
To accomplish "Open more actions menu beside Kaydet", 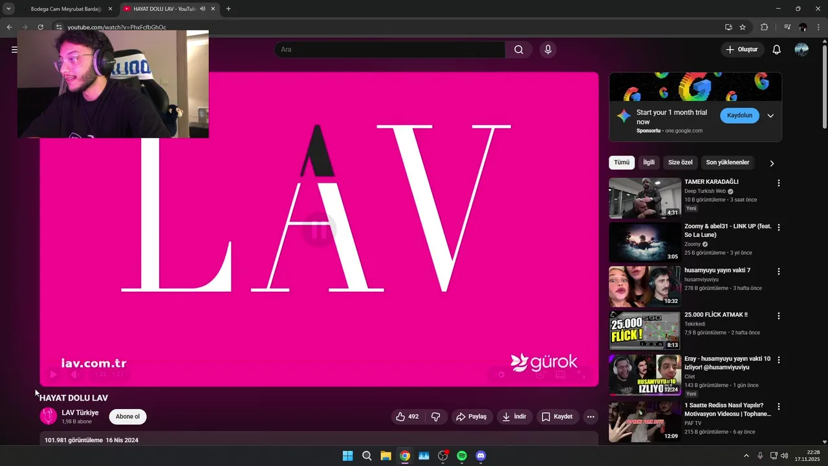I will tap(591, 417).
